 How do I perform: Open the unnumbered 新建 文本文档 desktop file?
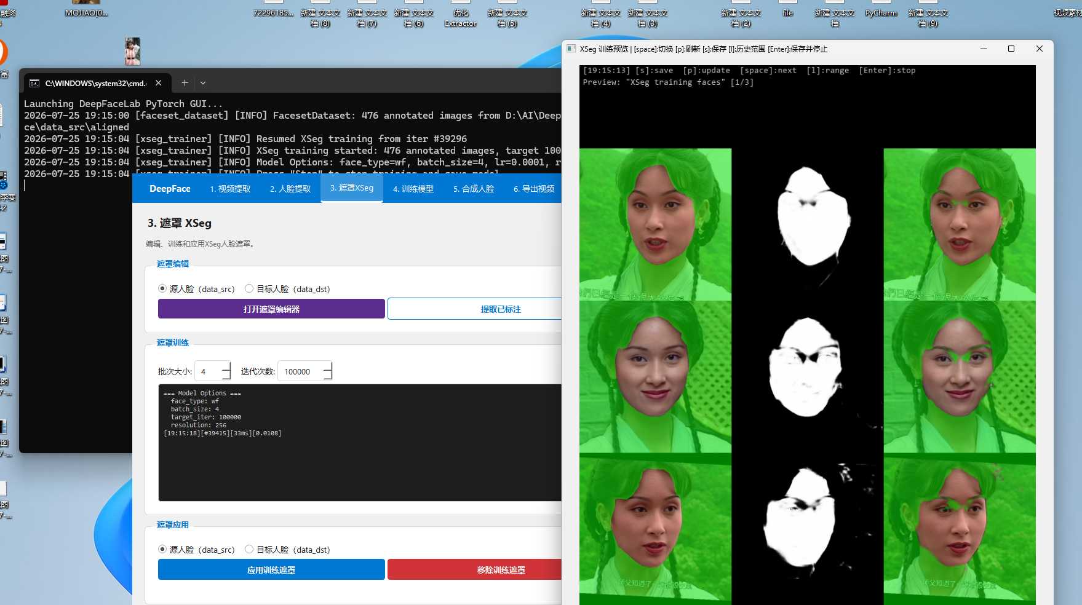(834, 14)
